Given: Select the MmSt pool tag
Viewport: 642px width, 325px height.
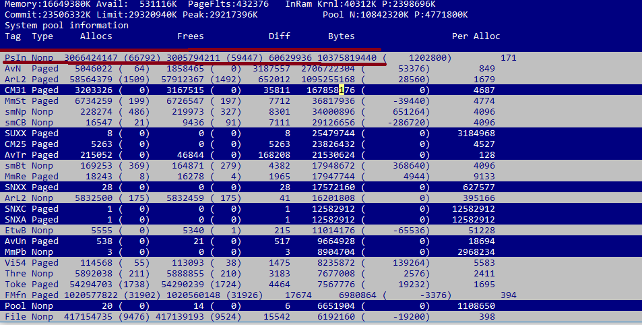Looking at the screenshot, I should (15, 100).
